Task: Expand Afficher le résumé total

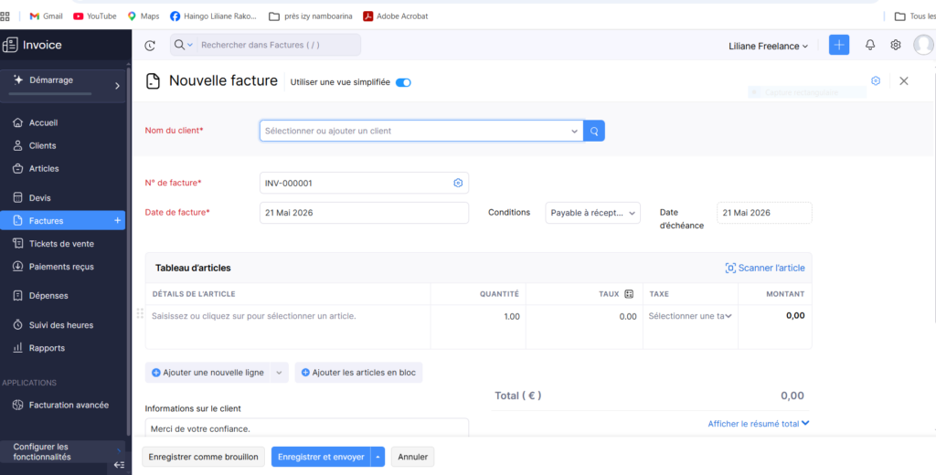Action: tap(759, 424)
